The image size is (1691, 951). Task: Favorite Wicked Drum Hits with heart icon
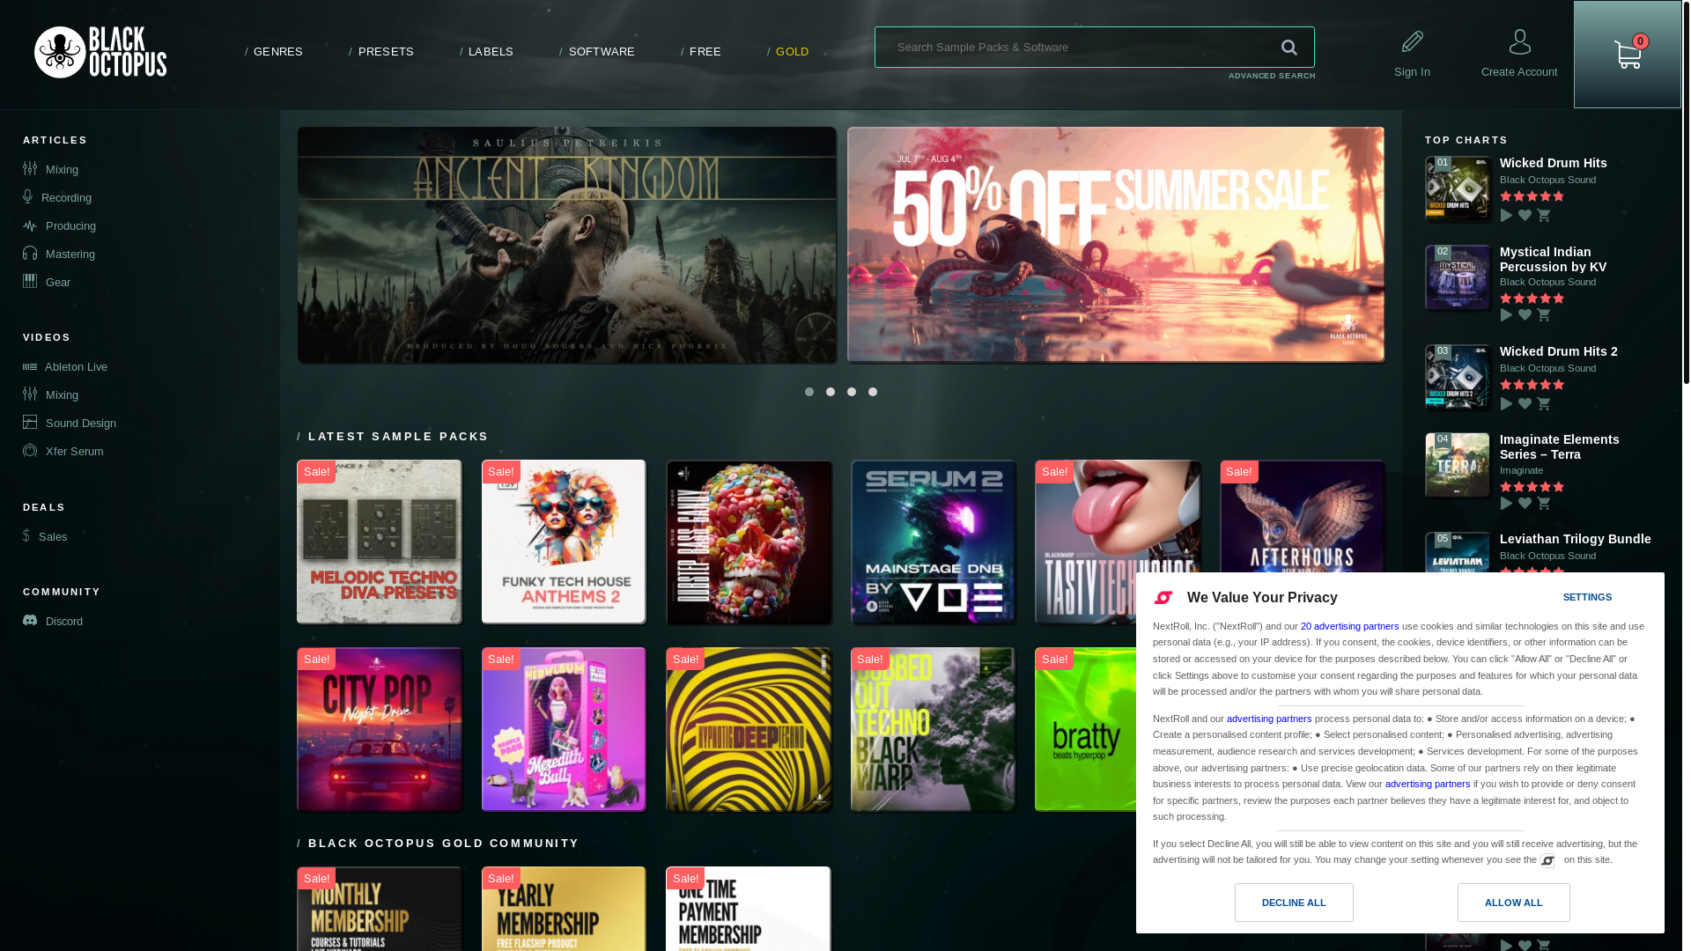coord(1525,216)
